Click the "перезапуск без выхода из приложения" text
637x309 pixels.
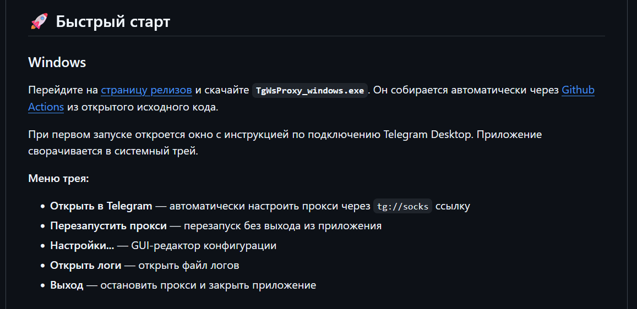(283, 226)
